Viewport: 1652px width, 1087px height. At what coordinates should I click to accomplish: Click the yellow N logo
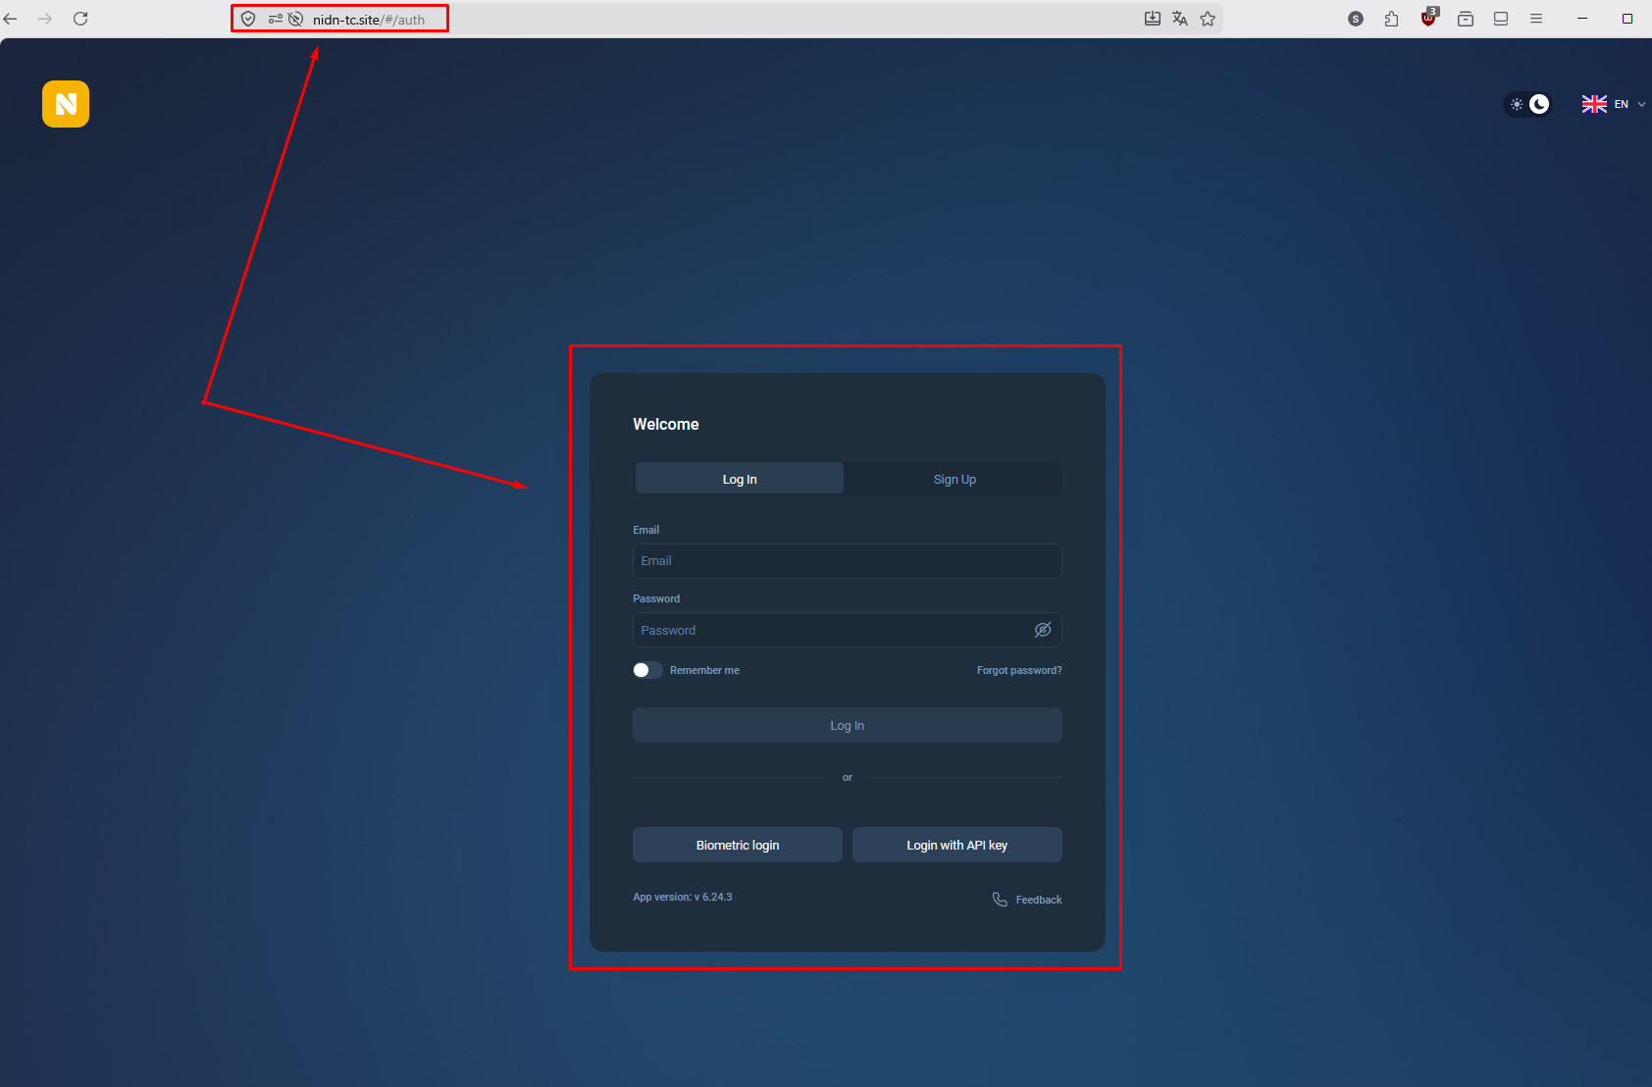tap(66, 104)
